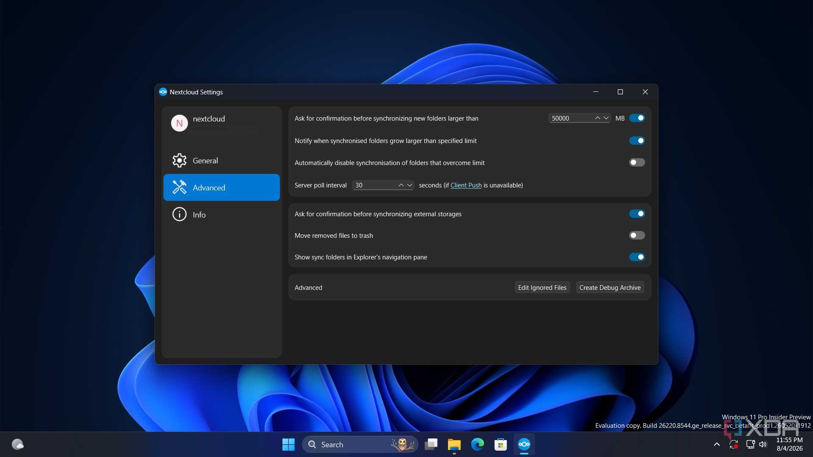Enable Move removed files to trash
This screenshot has width=813, height=457.
(x=637, y=235)
